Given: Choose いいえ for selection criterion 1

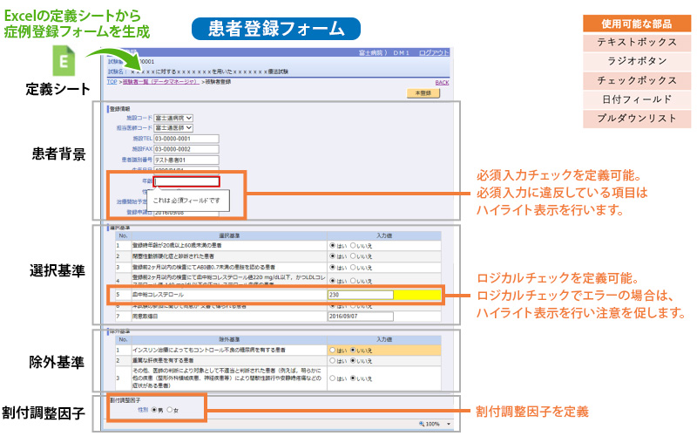Looking at the screenshot, I should [355, 246].
